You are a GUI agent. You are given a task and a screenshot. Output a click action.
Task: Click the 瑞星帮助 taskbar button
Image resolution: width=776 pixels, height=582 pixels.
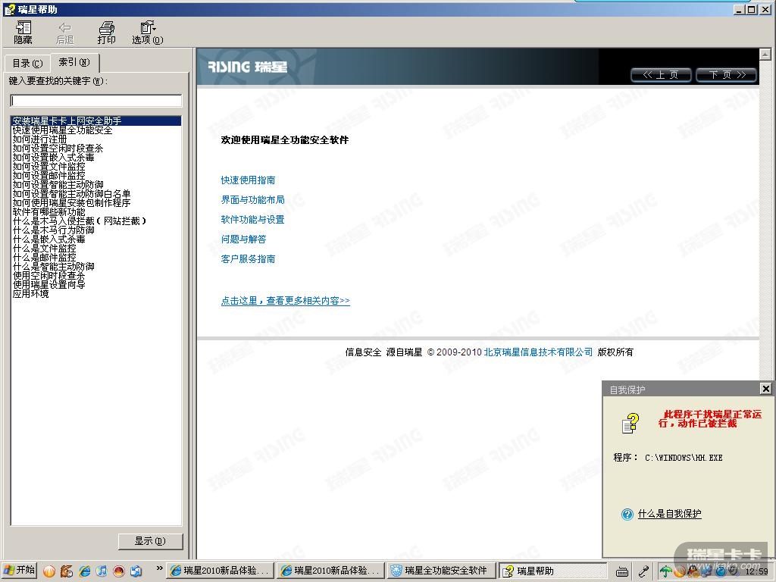click(x=552, y=571)
